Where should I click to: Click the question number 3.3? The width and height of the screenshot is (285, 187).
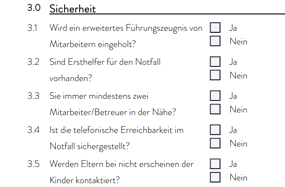33,96
